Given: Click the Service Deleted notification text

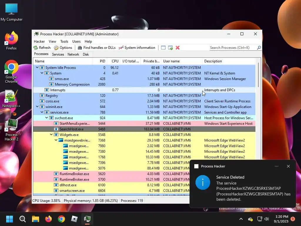Looking at the screenshot, I should [x=253, y=188].
